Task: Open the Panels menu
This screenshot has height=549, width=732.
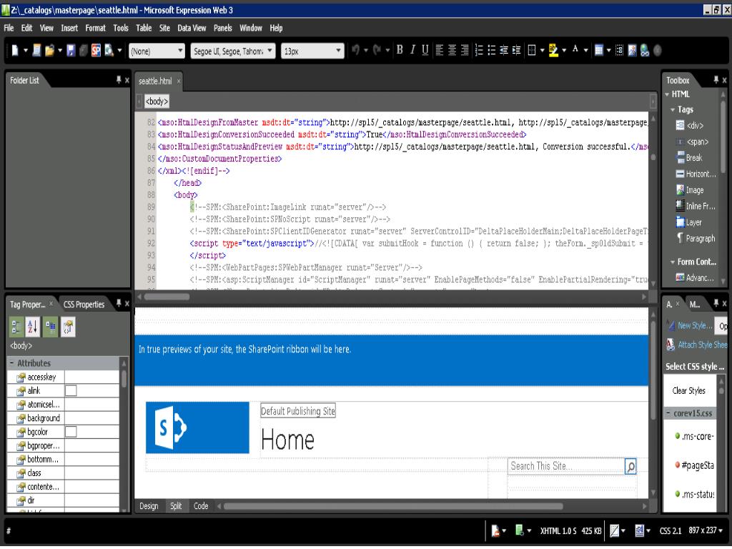Action: (x=223, y=28)
